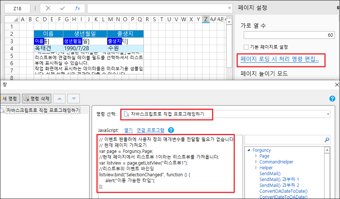
Task: Click the 가로 열 수 field showing 60
Action: (289, 35)
